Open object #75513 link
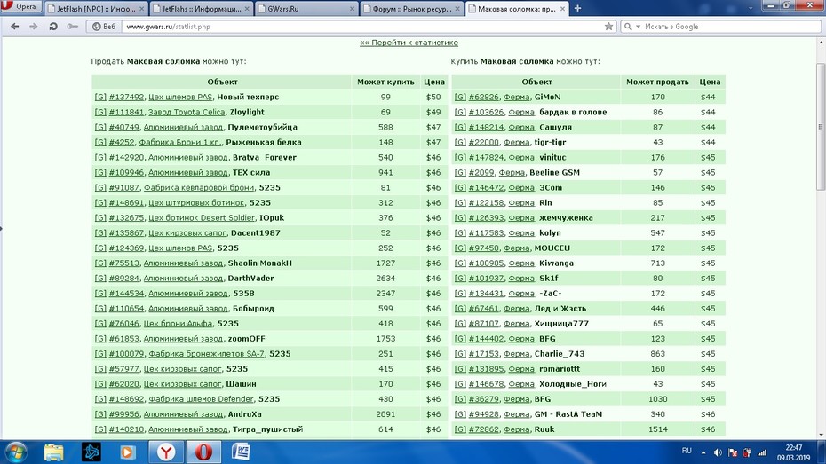Screen dimensions: 826x464 point(123,263)
